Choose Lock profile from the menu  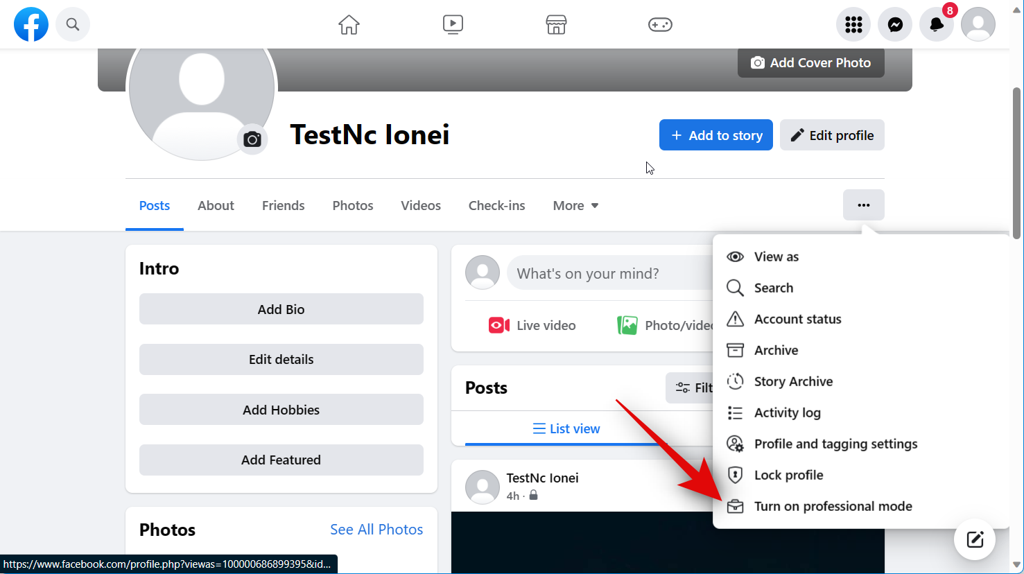coord(788,475)
